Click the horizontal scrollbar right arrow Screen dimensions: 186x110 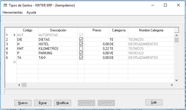[x=172, y=85]
